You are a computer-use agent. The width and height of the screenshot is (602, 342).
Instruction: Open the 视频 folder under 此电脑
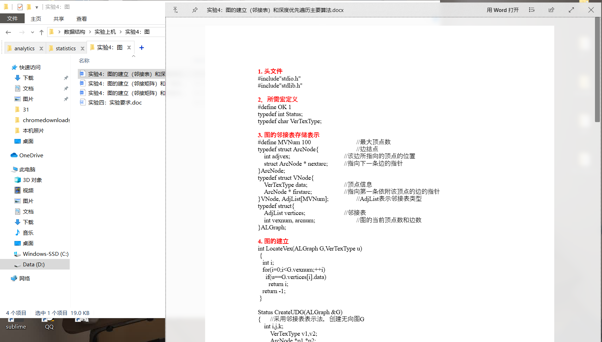[28, 190]
